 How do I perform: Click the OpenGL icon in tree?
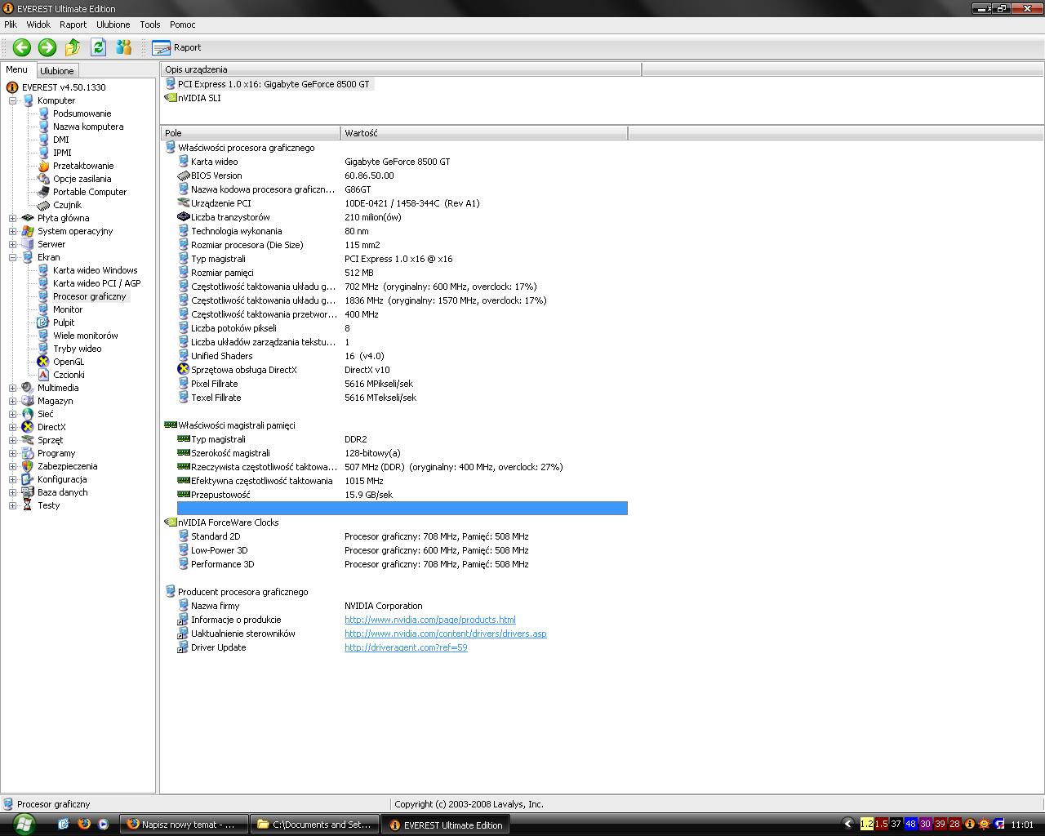(x=44, y=362)
